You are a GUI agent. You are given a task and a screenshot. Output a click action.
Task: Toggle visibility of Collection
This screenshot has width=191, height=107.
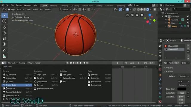coord(188,17)
